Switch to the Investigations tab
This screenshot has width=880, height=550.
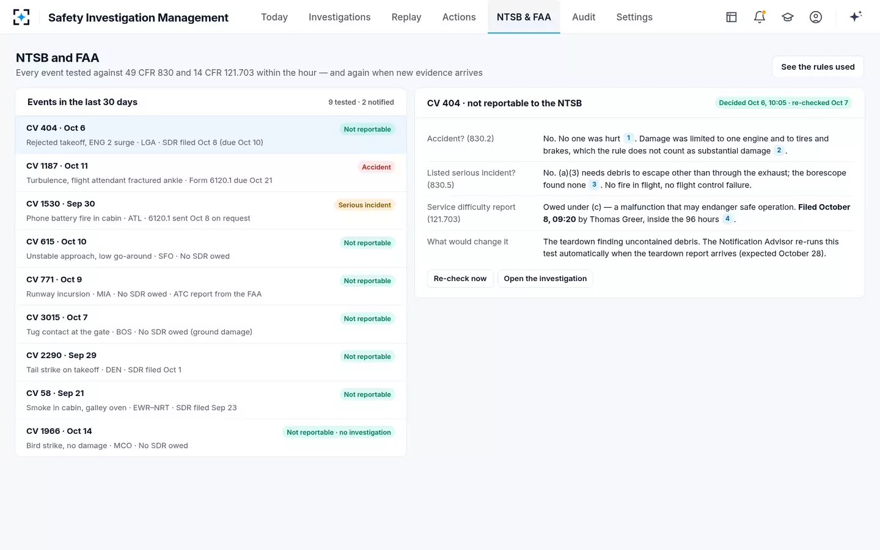click(340, 17)
